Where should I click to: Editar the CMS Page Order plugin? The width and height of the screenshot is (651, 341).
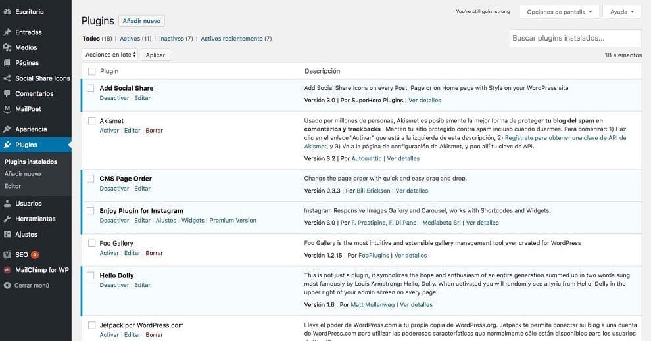tap(143, 189)
